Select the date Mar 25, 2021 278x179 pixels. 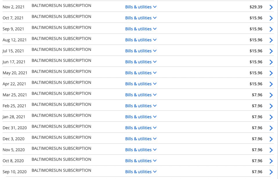click(x=15, y=95)
